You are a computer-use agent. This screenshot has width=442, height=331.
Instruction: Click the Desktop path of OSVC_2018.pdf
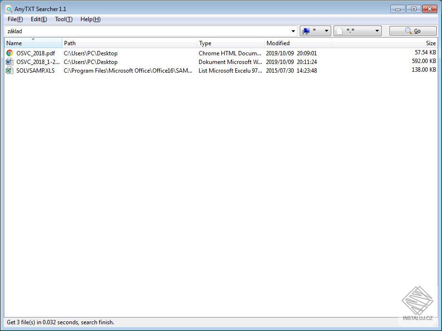[91, 53]
